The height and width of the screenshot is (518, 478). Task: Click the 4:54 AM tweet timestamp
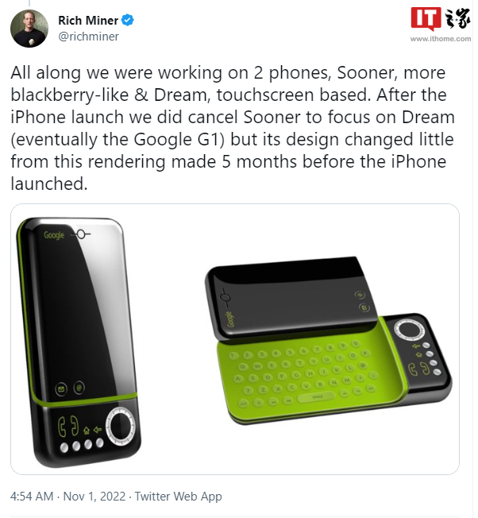(x=32, y=497)
